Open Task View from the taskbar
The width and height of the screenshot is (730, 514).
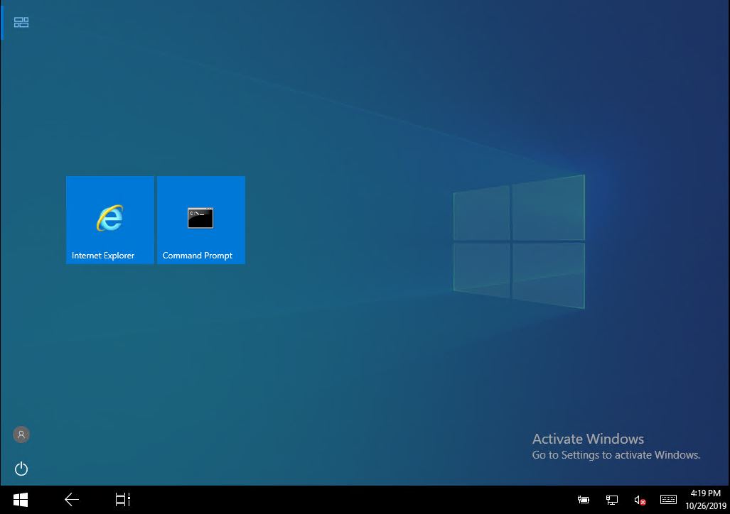tap(122, 500)
